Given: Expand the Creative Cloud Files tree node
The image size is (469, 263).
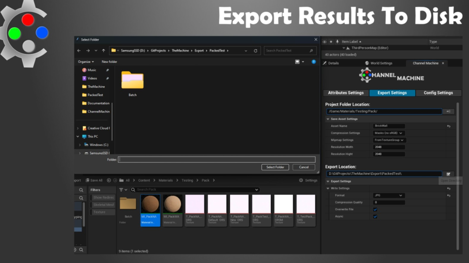Looking at the screenshot, I should click(x=78, y=128).
